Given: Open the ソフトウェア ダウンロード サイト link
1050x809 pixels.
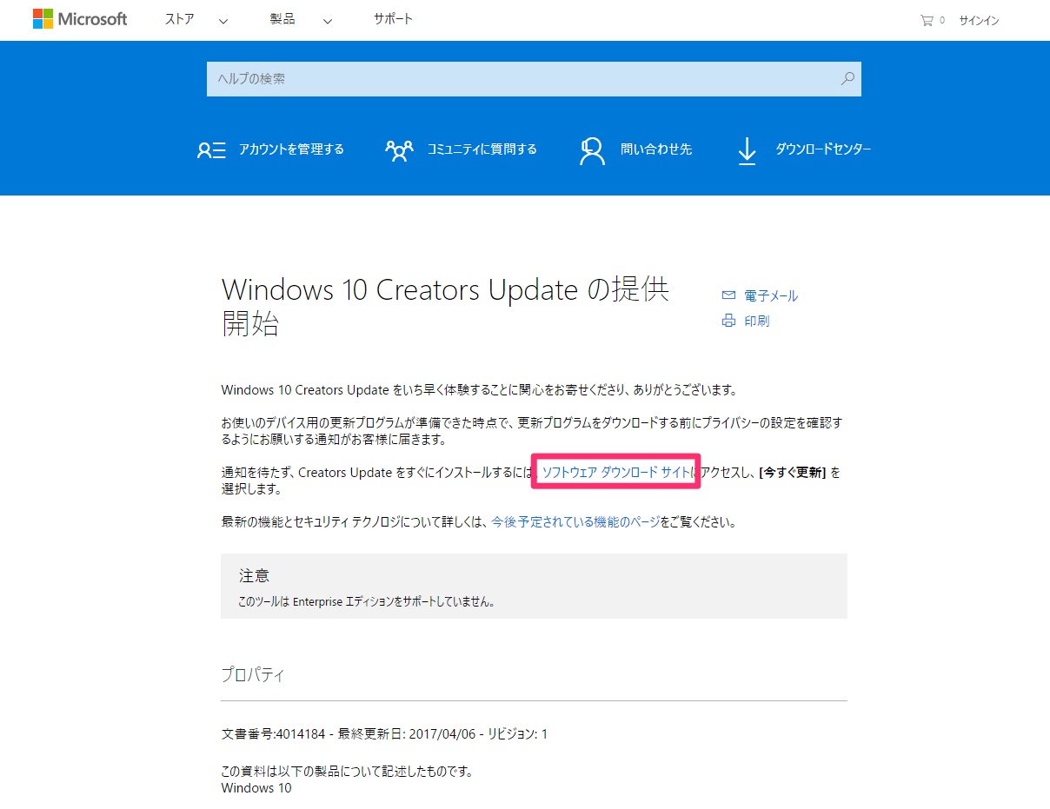Looking at the screenshot, I should click(x=616, y=473).
